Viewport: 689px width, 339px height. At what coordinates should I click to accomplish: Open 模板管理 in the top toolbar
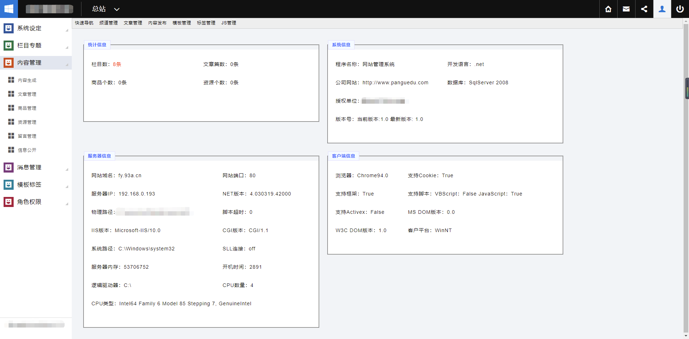tap(182, 23)
